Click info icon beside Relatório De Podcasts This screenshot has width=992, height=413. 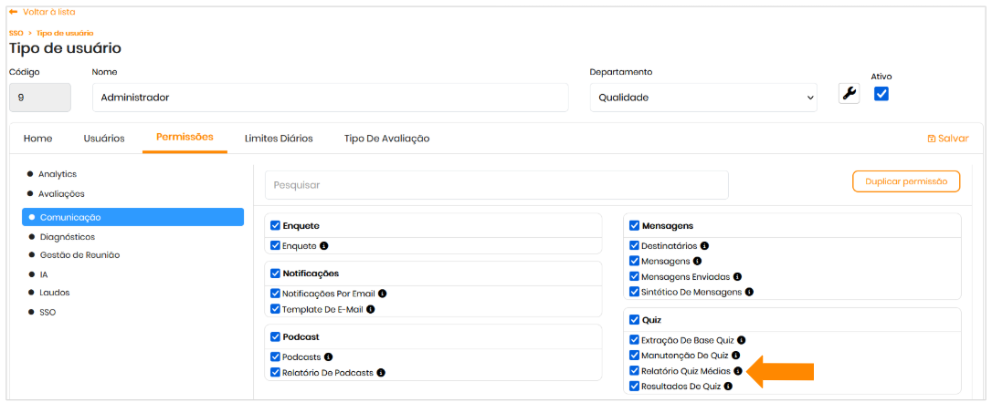pyautogui.click(x=381, y=372)
